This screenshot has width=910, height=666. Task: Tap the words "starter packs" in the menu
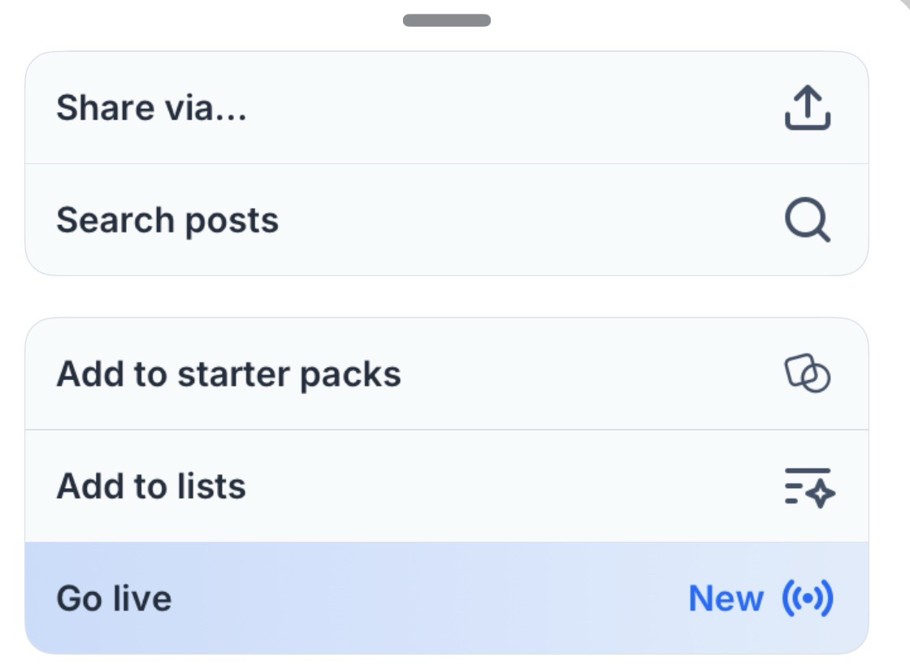[x=289, y=374]
